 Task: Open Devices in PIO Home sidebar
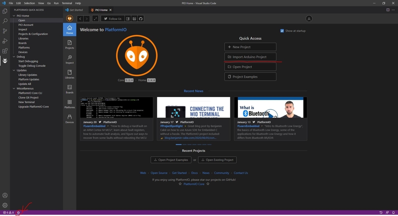70,119
